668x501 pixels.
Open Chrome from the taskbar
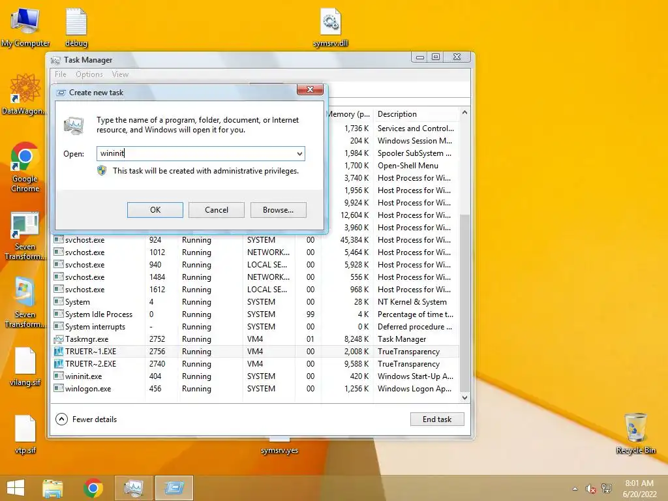coord(93,488)
